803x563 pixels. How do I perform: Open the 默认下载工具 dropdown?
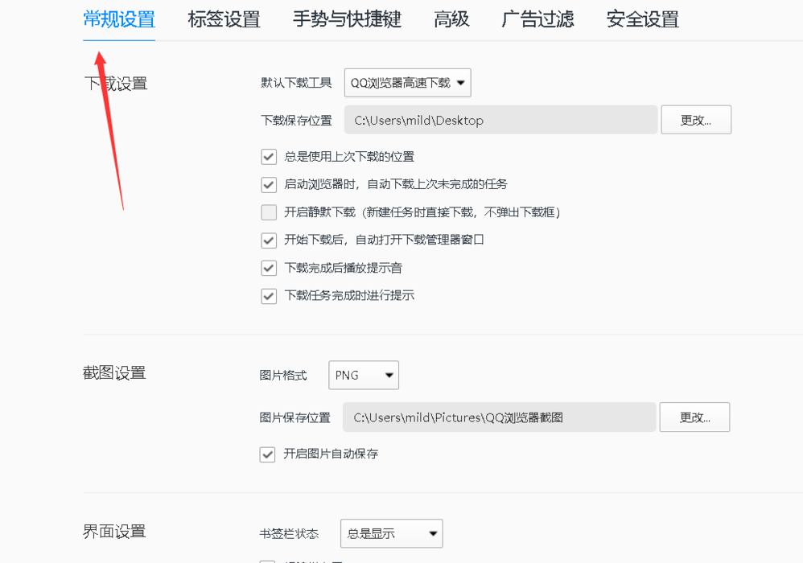[x=407, y=82]
